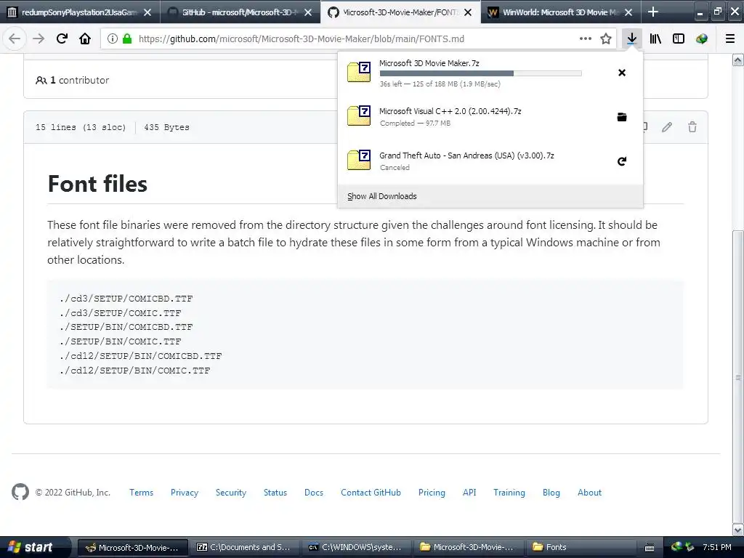Select the Microsoft-3D-Movie-Maker/FONTS tab
Screen dimensions: 744x558
400,12
